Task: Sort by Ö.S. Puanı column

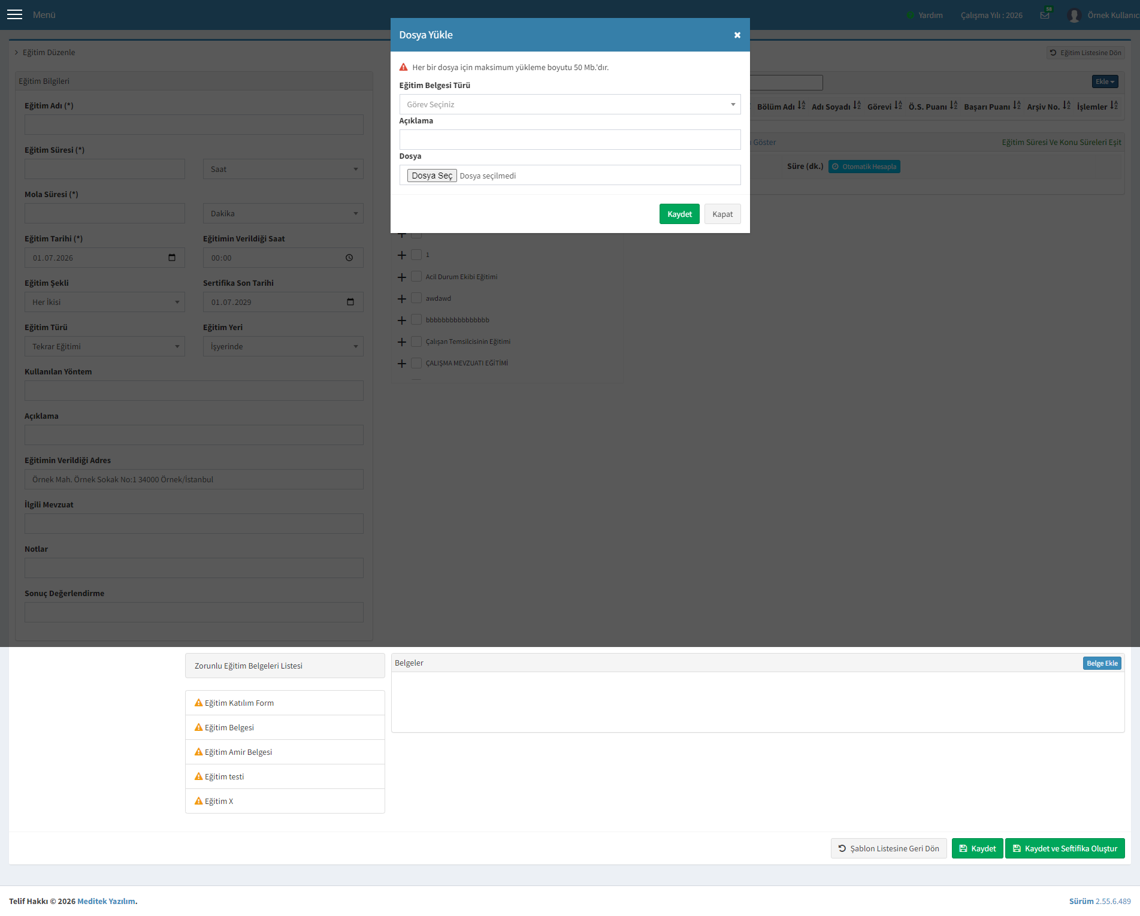Action: pos(954,105)
